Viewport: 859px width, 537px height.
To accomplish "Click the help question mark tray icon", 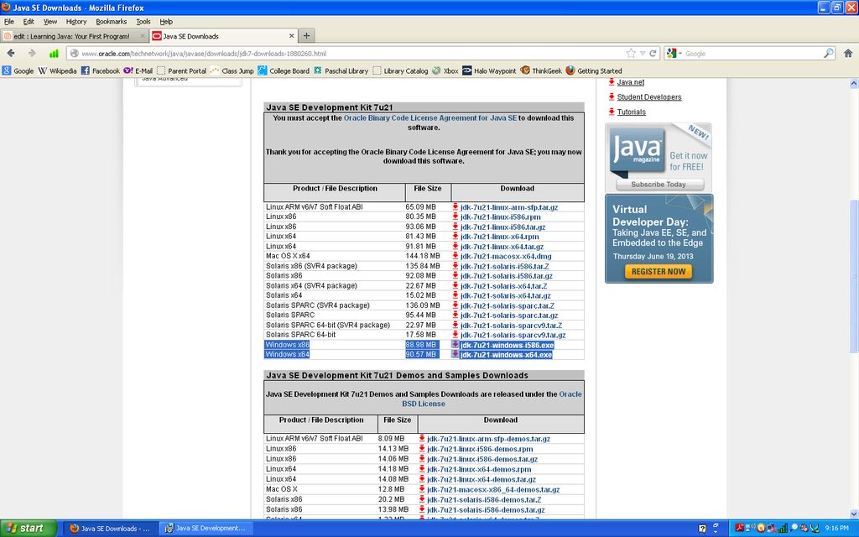I will (x=702, y=529).
